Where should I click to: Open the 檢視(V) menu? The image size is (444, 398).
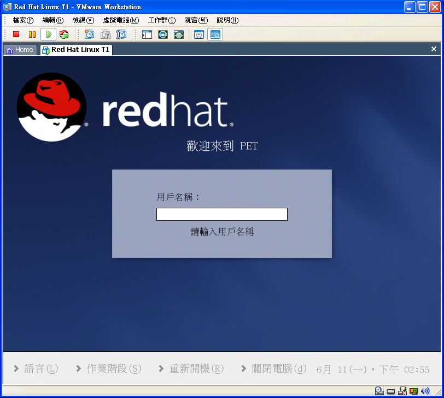click(83, 20)
